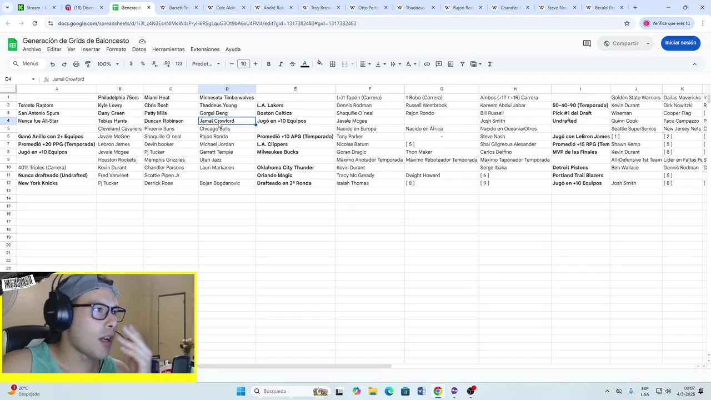The image size is (711, 400).
Task: Select the Paint format roller tool
Action: tap(88, 64)
